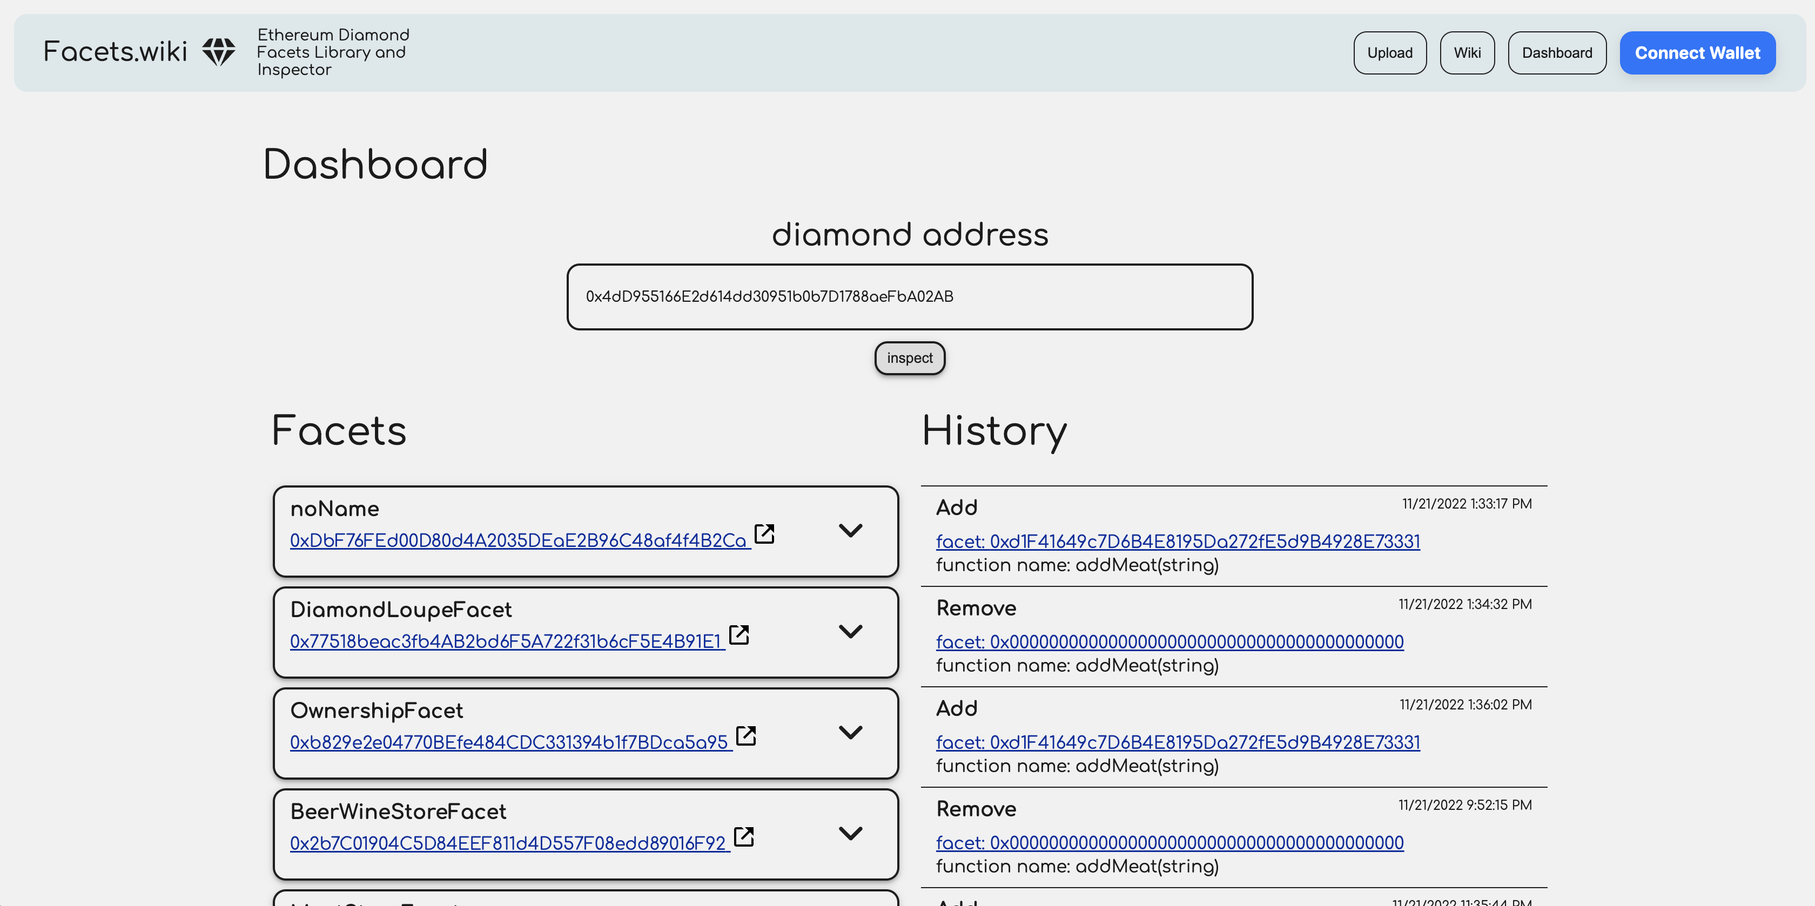The image size is (1815, 906).
Task: Open OwnershipFacet external link icon
Action: [745, 735]
